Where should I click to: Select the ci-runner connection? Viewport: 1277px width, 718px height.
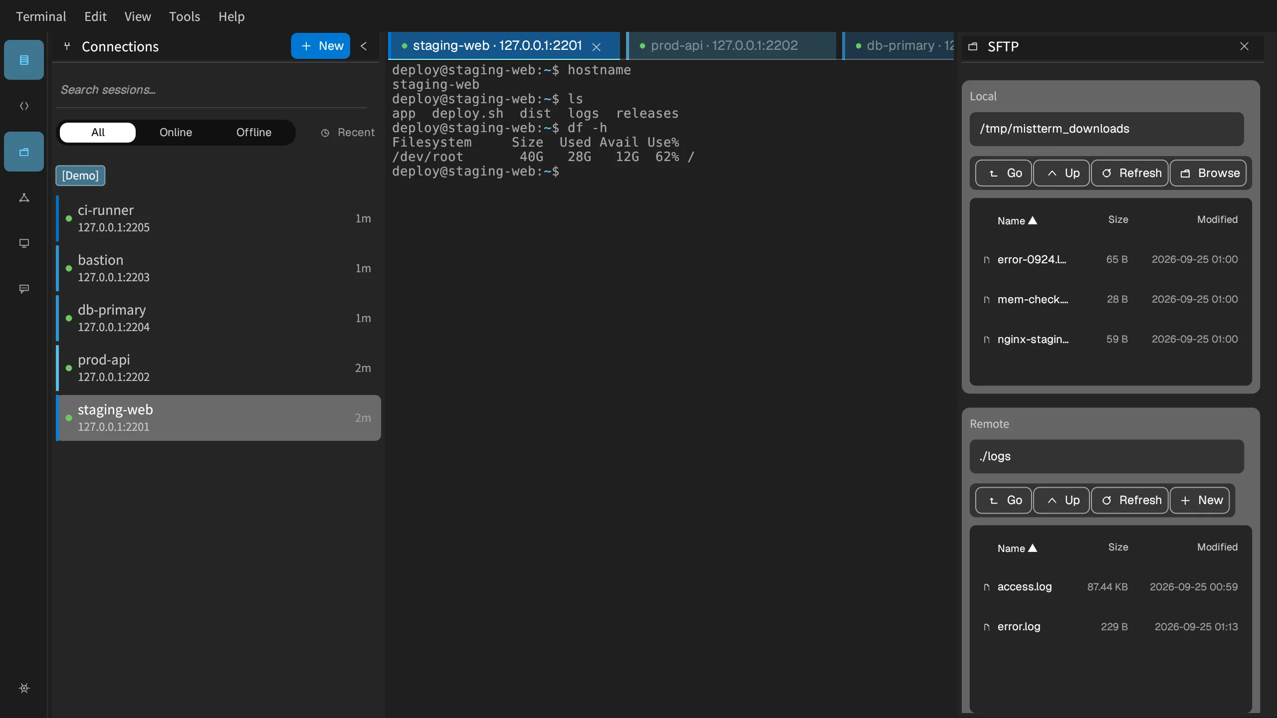pyautogui.click(x=218, y=218)
